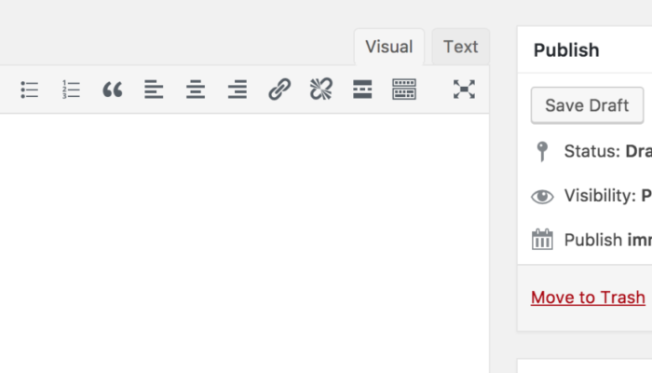Click the Publish panel heading
Image resolution: width=652 pixels, height=373 pixels.
pos(566,50)
